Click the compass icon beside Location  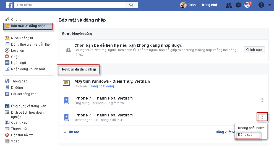pyautogui.click(x=7, y=50)
